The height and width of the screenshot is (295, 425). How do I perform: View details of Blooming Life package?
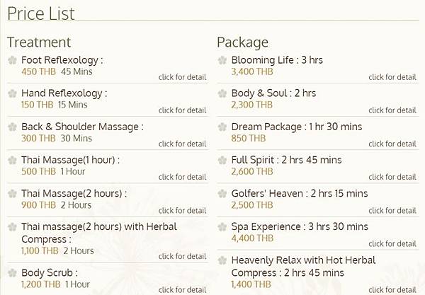tap(392, 77)
